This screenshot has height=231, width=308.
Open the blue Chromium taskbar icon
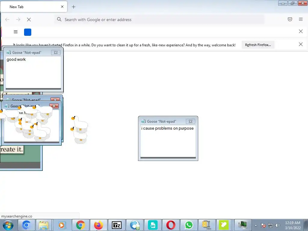26,225
